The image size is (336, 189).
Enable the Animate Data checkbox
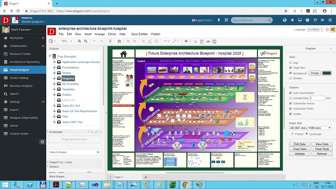pyautogui.click(x=290, y=98)
